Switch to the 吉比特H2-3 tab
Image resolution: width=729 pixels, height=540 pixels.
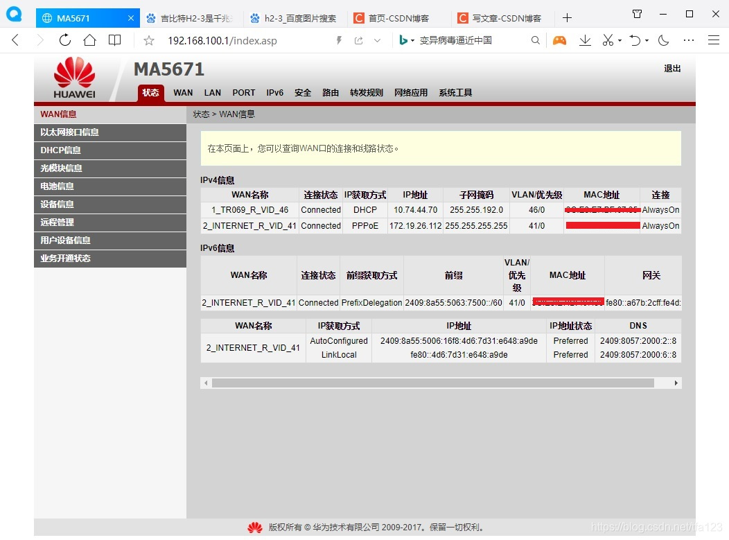pos(192,18)
